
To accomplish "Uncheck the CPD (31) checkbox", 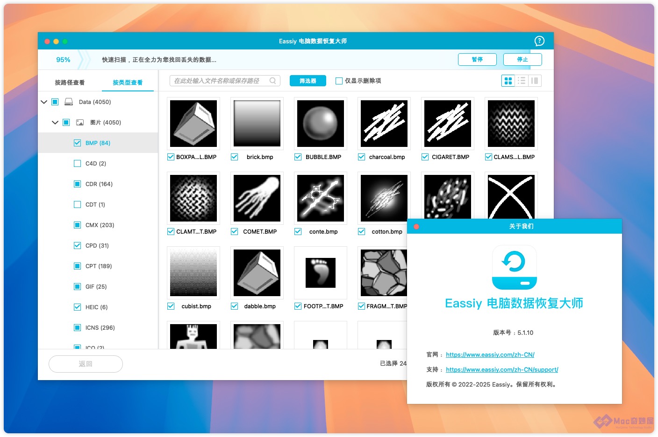I will click(x=78, y=245).
